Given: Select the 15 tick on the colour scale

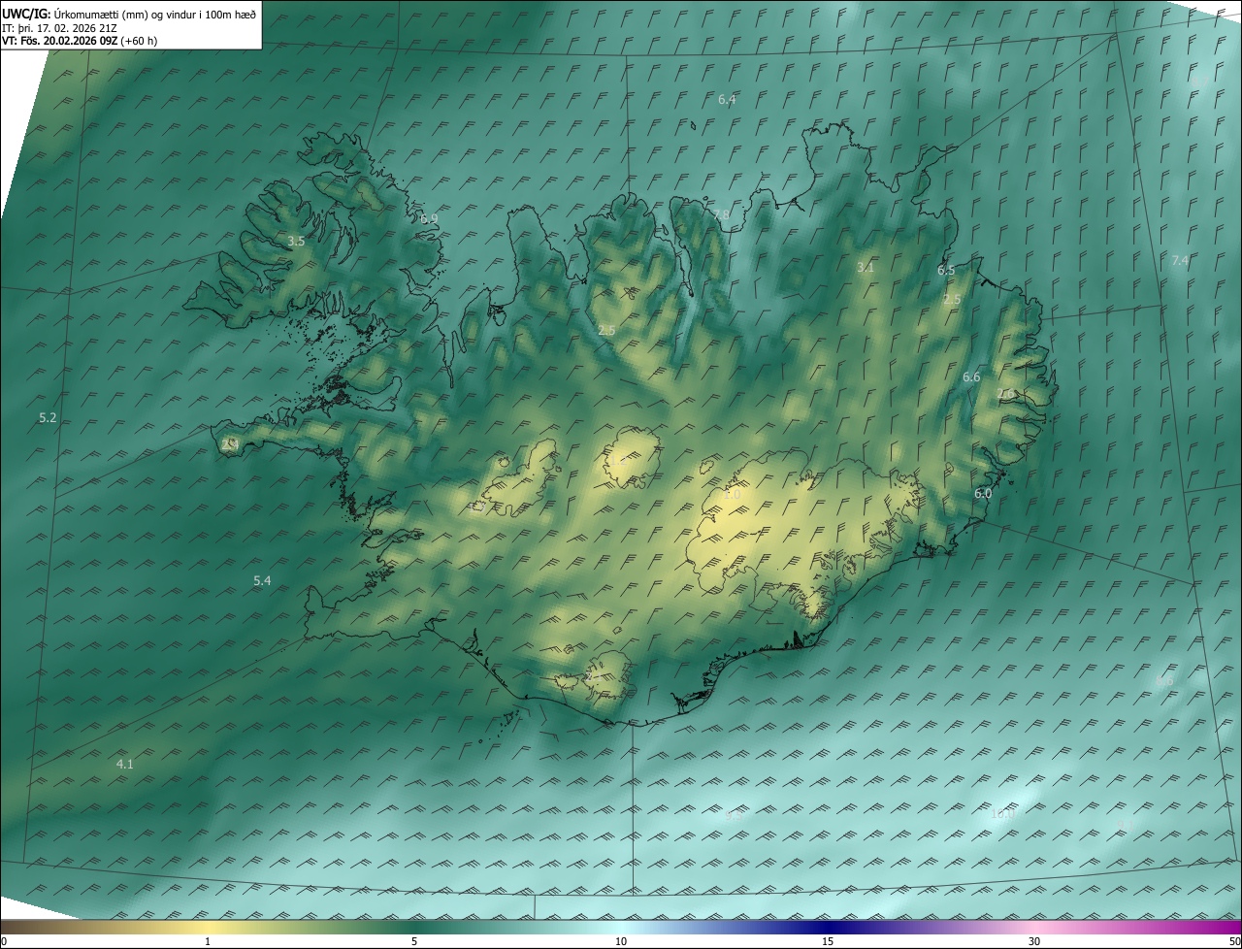Looking at the screenshot, I should (x=828, y=941).
